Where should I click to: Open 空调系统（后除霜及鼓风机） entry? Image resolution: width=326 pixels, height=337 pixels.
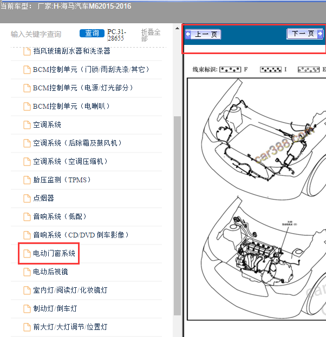point(77,143)
